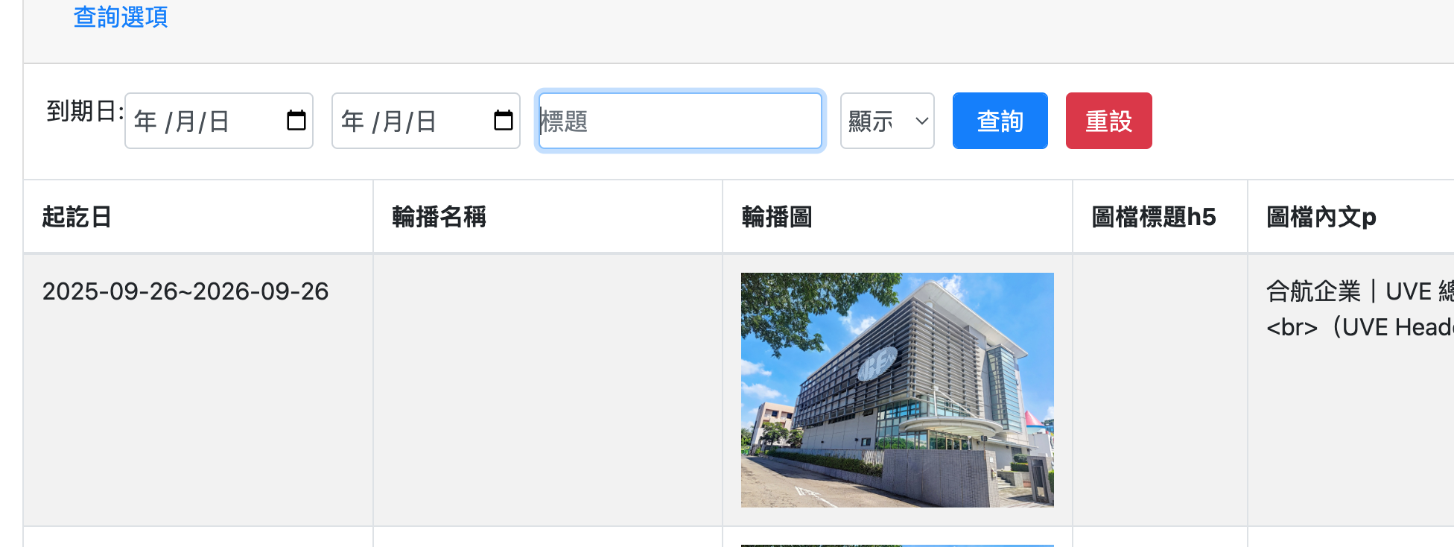
Task: Select the day segment in second date field
Action: 425,121
